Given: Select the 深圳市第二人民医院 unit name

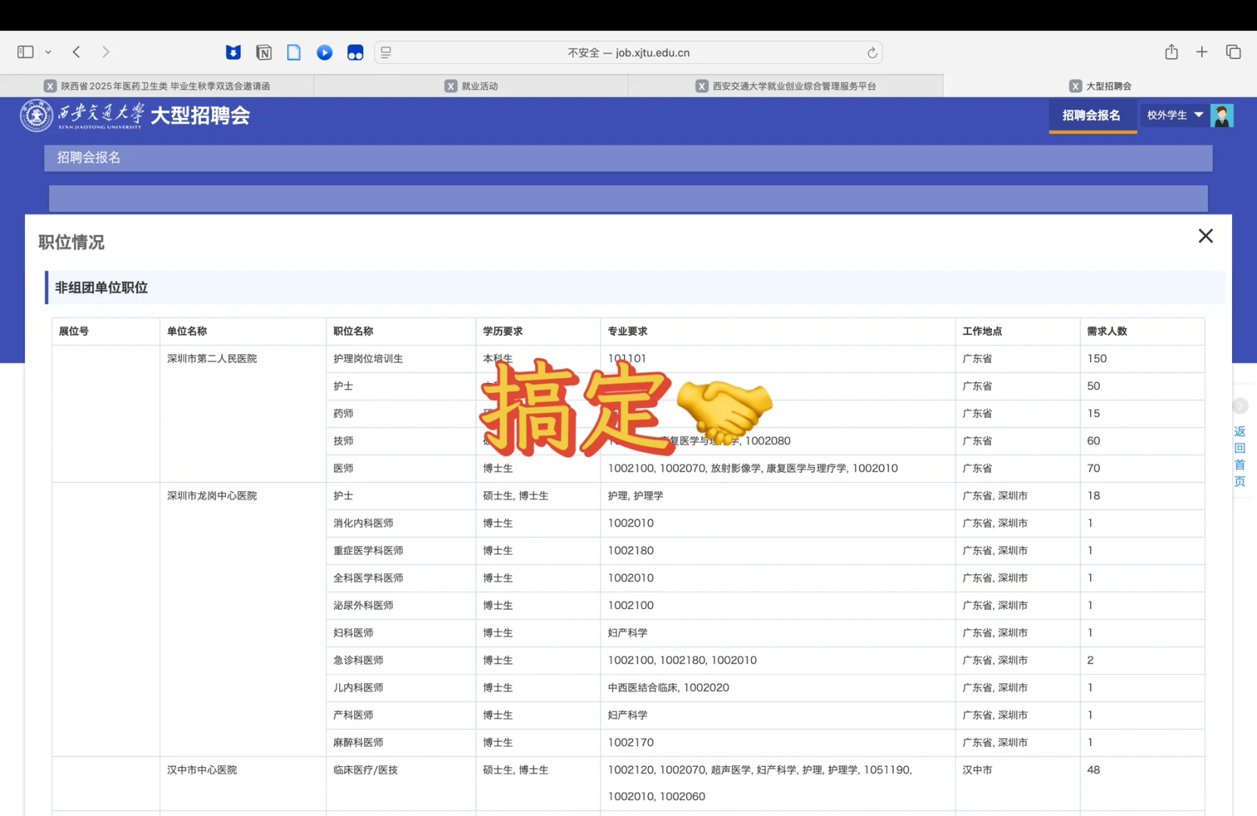Looking at the screenshot, I should [212, 359].
